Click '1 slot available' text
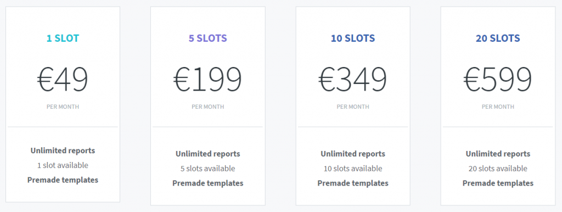The height and width of the screenshot is (212, 562). coord(63,165)
